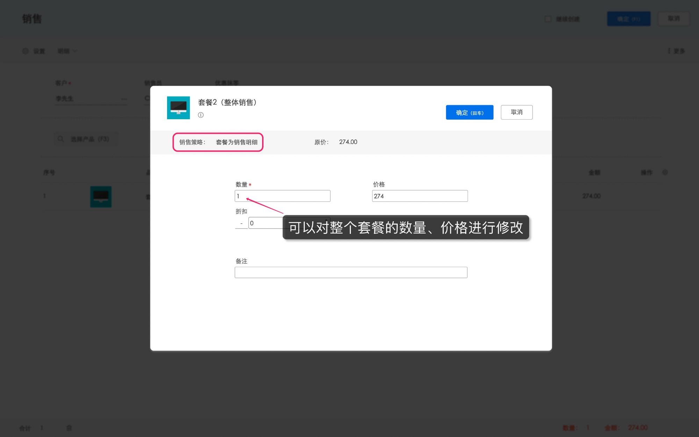Viewport: 699px width, 437px height.
Task: Toggle the 继续创建 checkbox
Action: (548, 19)
